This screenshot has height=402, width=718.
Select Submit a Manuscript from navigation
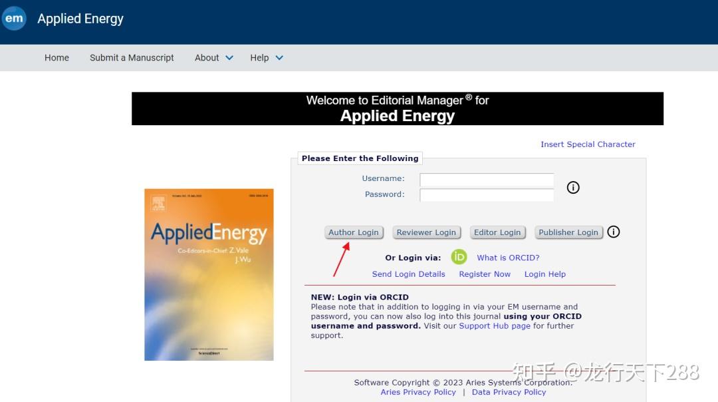coord(131,58)
